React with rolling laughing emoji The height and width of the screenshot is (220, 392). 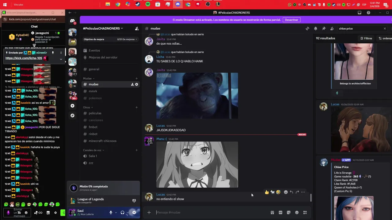(278, 192)
